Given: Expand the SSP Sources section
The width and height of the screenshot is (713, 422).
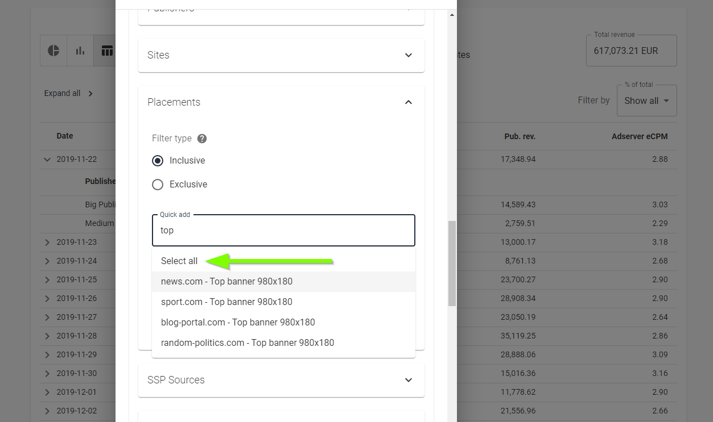Looking at the screenshot, I should click(x=281, y=380).
